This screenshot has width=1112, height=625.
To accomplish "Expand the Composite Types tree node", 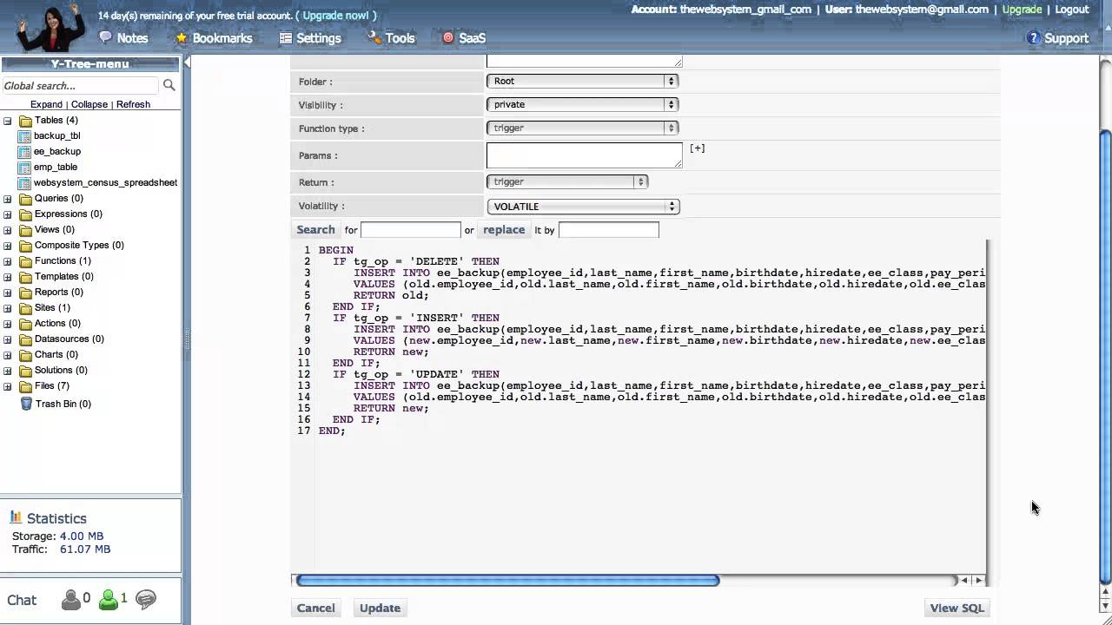I will (x=8, y=246).
